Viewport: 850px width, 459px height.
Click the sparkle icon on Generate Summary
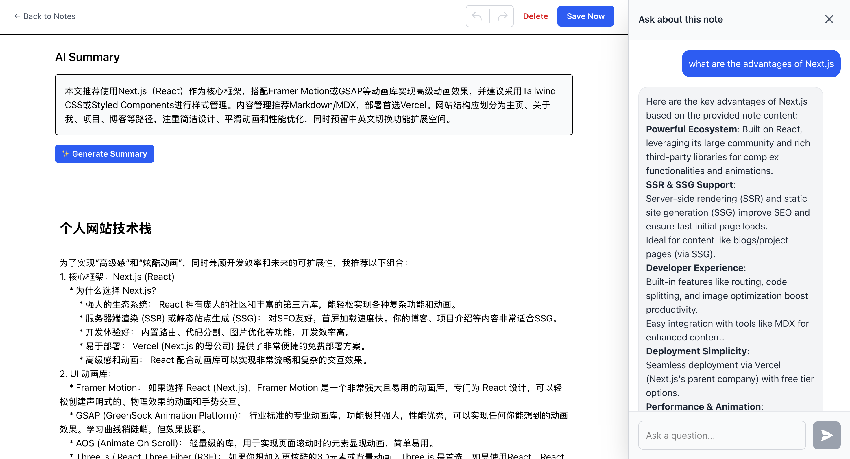(66, 154)
